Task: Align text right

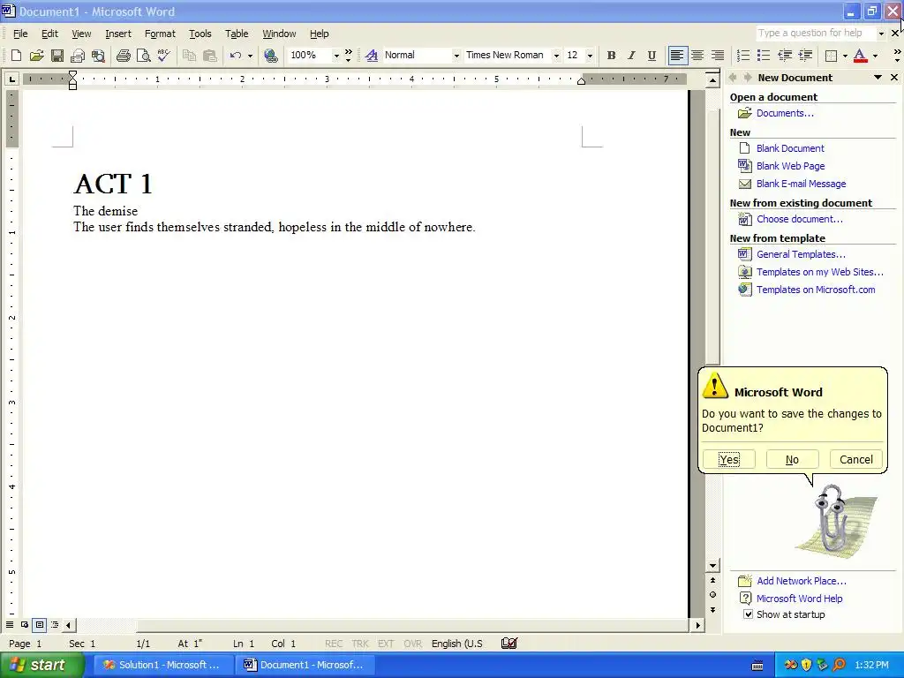Action: click(x=718, y=56)
